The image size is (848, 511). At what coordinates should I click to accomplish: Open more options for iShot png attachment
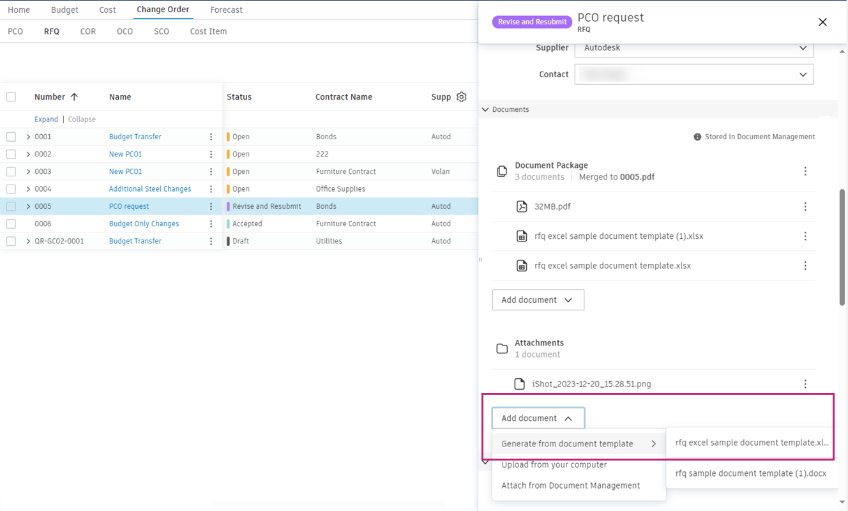click(x=805, y=384)
